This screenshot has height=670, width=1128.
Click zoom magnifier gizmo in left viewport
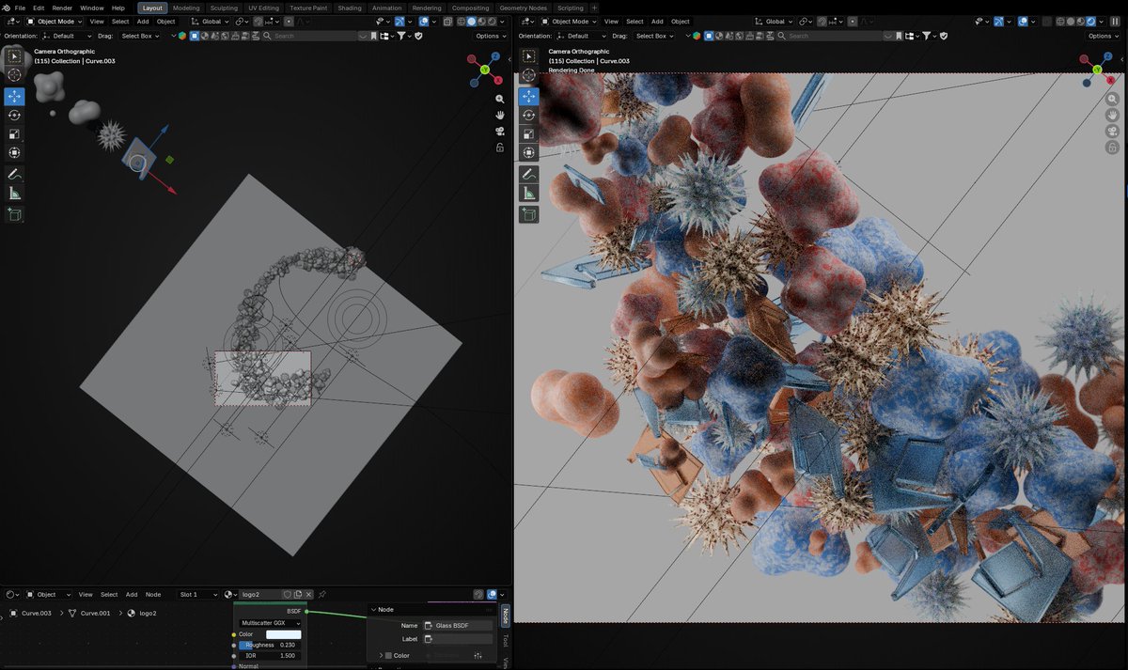pos(500,99)
